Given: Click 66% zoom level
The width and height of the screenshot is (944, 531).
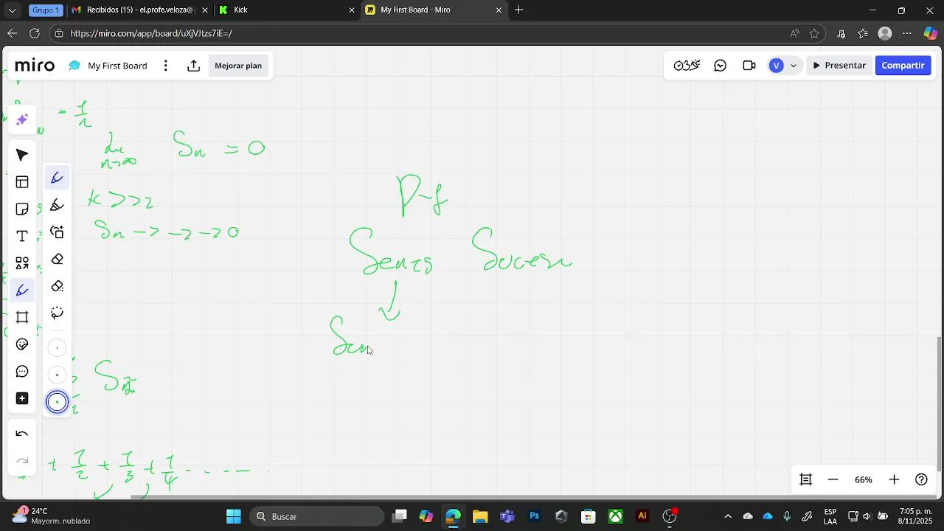Looking at the screenshot, I should pos(864,480).
